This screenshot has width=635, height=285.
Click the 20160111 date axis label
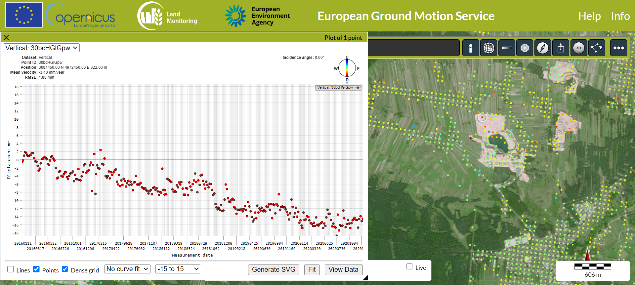pos(23,243)
